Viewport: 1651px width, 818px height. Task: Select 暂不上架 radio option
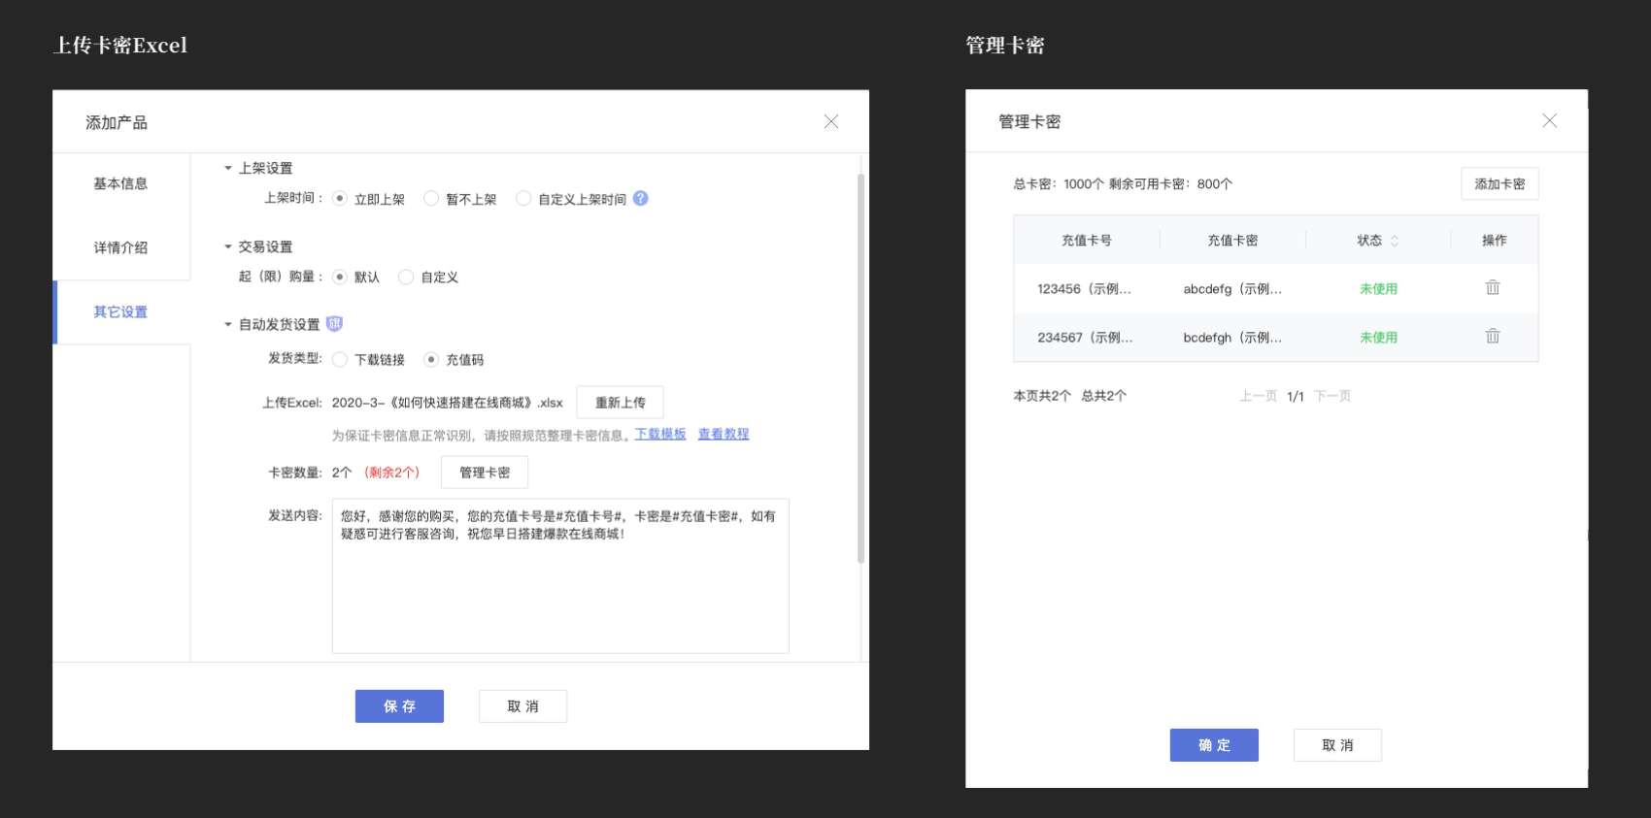tap(431, 199)
